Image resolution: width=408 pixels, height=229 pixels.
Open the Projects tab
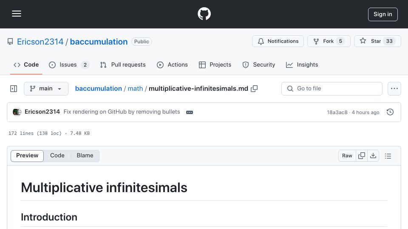[x=215, y=64]
